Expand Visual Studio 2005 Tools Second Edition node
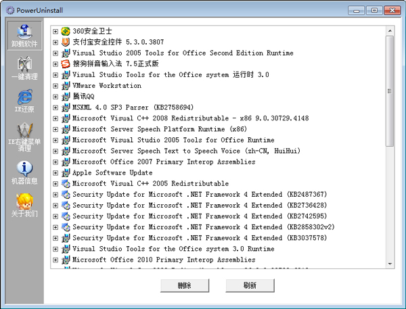The image size is (406, 309). click(x=55, y=53)
